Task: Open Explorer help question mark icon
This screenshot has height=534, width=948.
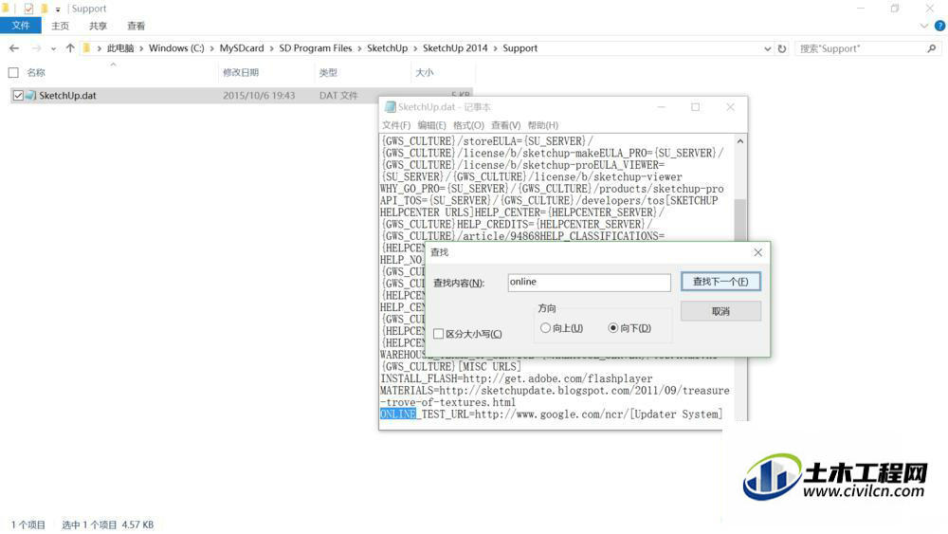Action: [x=939, y=26]
